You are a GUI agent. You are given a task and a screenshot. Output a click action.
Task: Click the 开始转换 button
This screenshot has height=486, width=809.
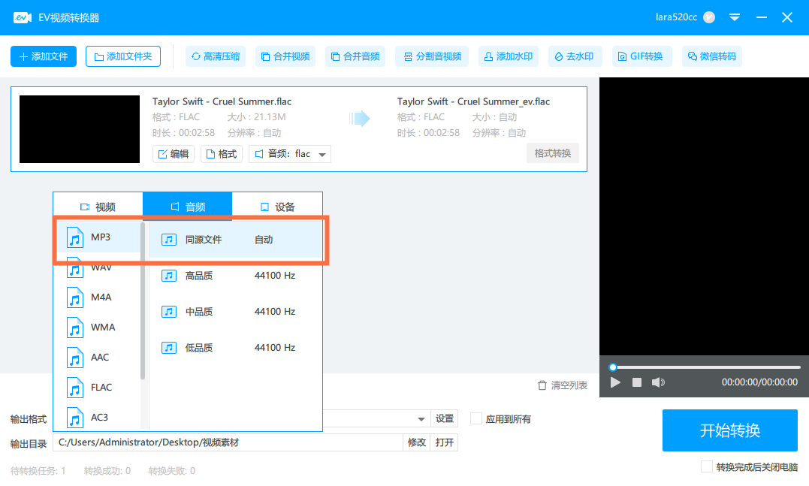[730, 430]
